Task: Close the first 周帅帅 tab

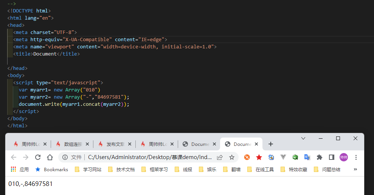Action: [x=45, y=144]
